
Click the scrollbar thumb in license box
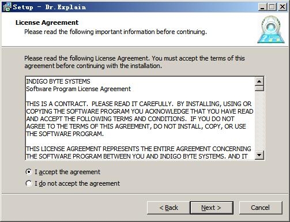point(259,88)
